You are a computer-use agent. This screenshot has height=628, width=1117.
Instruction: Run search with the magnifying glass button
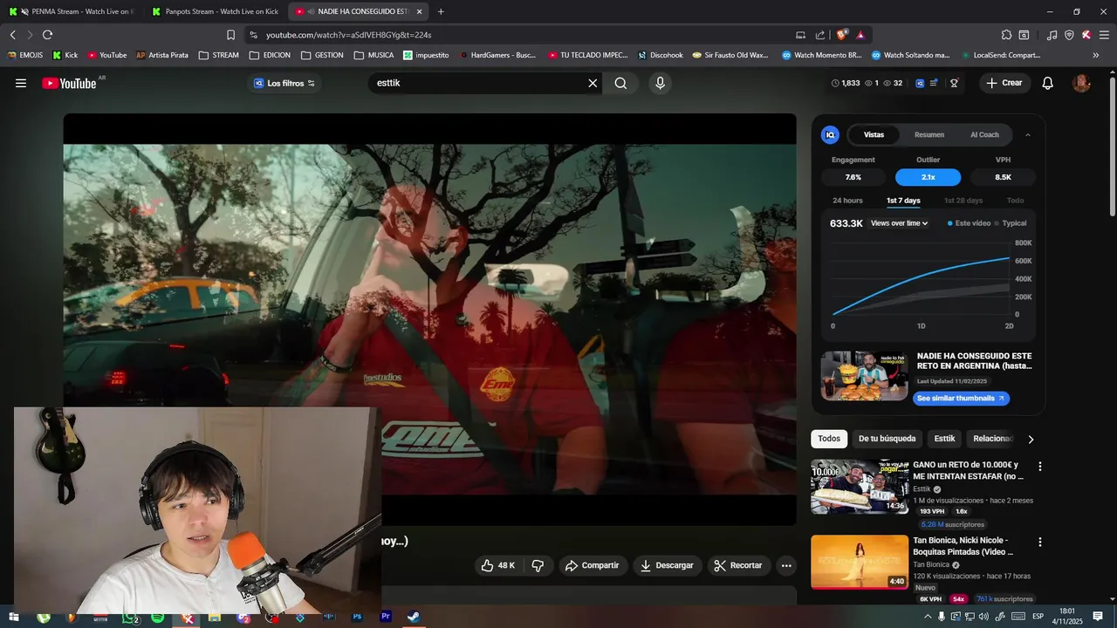coord(620,83)
